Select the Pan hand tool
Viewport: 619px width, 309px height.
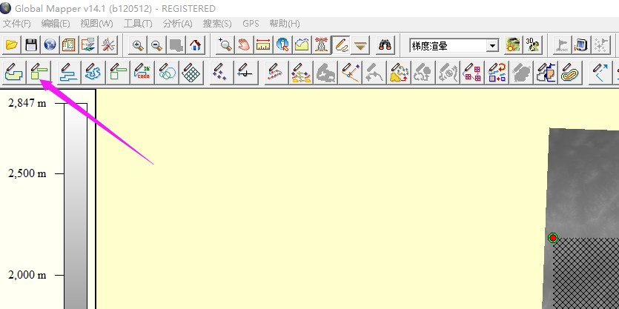pos(245,45)
